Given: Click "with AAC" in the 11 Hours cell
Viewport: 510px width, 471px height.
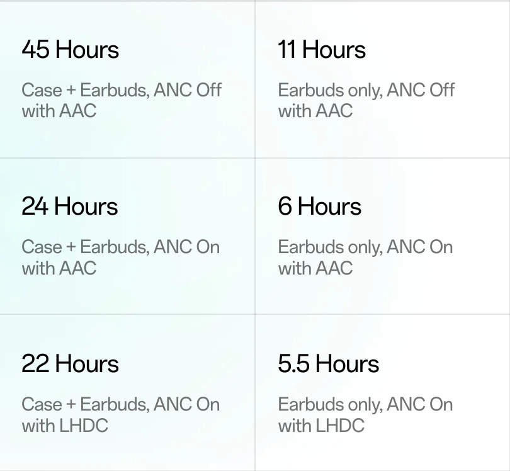Looking at the screenshot, I should point(315,111).
